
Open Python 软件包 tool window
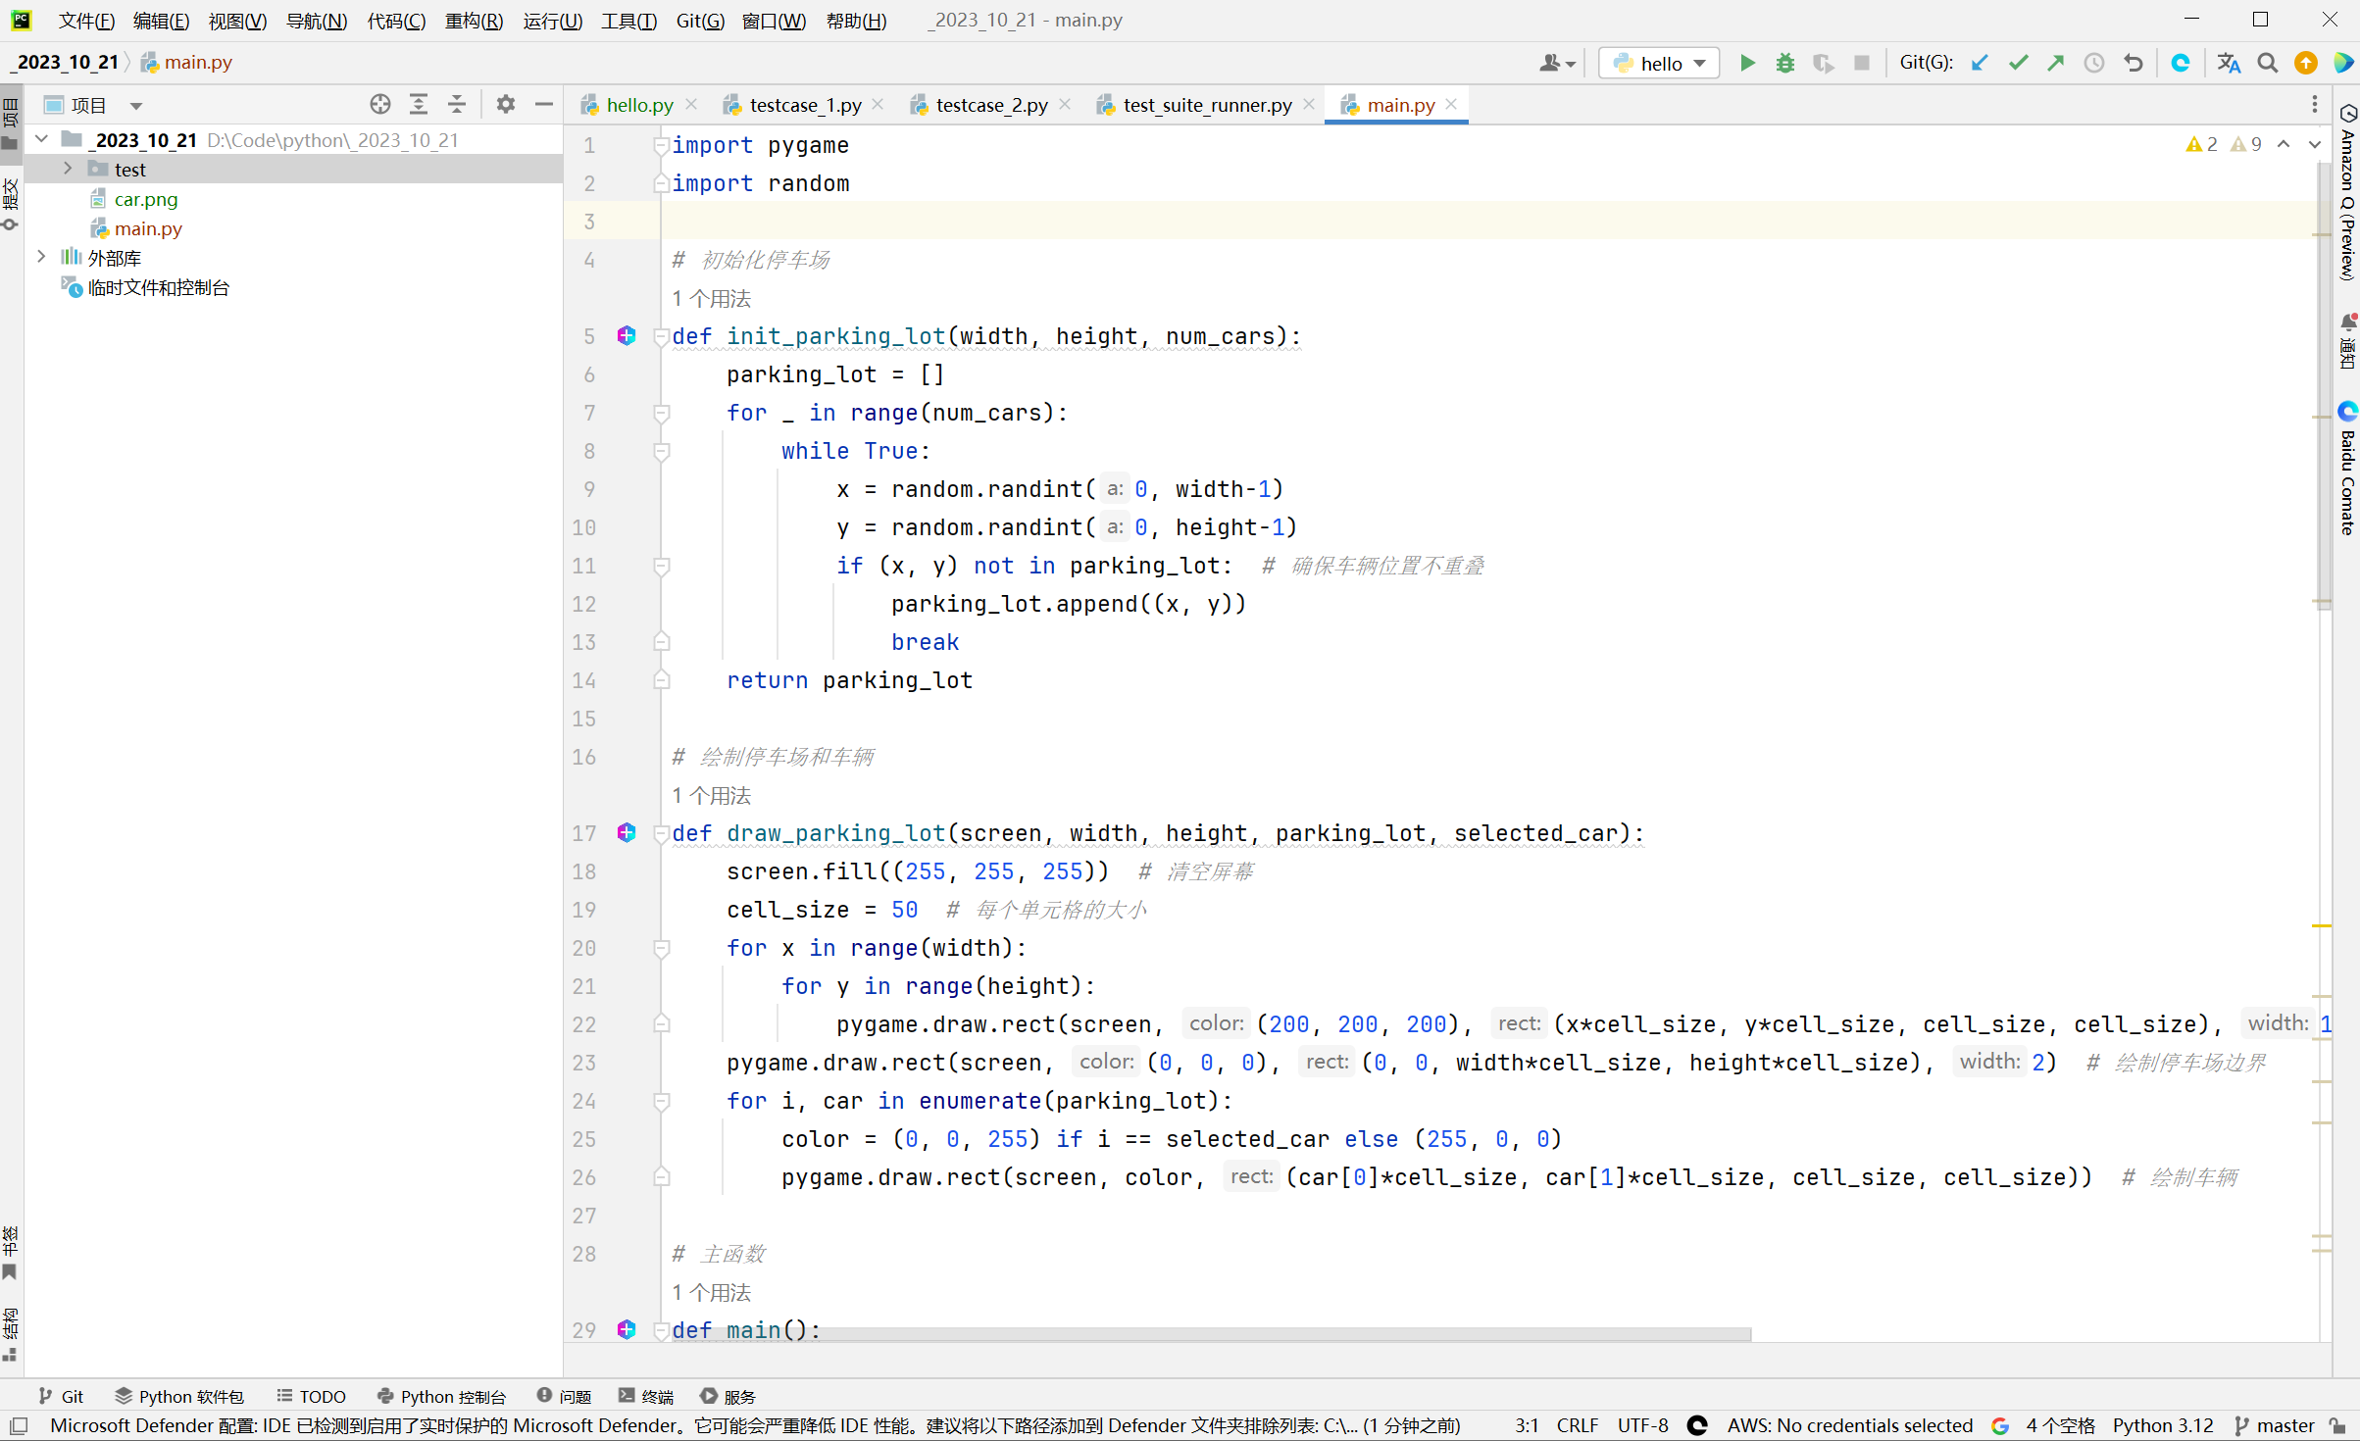tap(178, 1396)
